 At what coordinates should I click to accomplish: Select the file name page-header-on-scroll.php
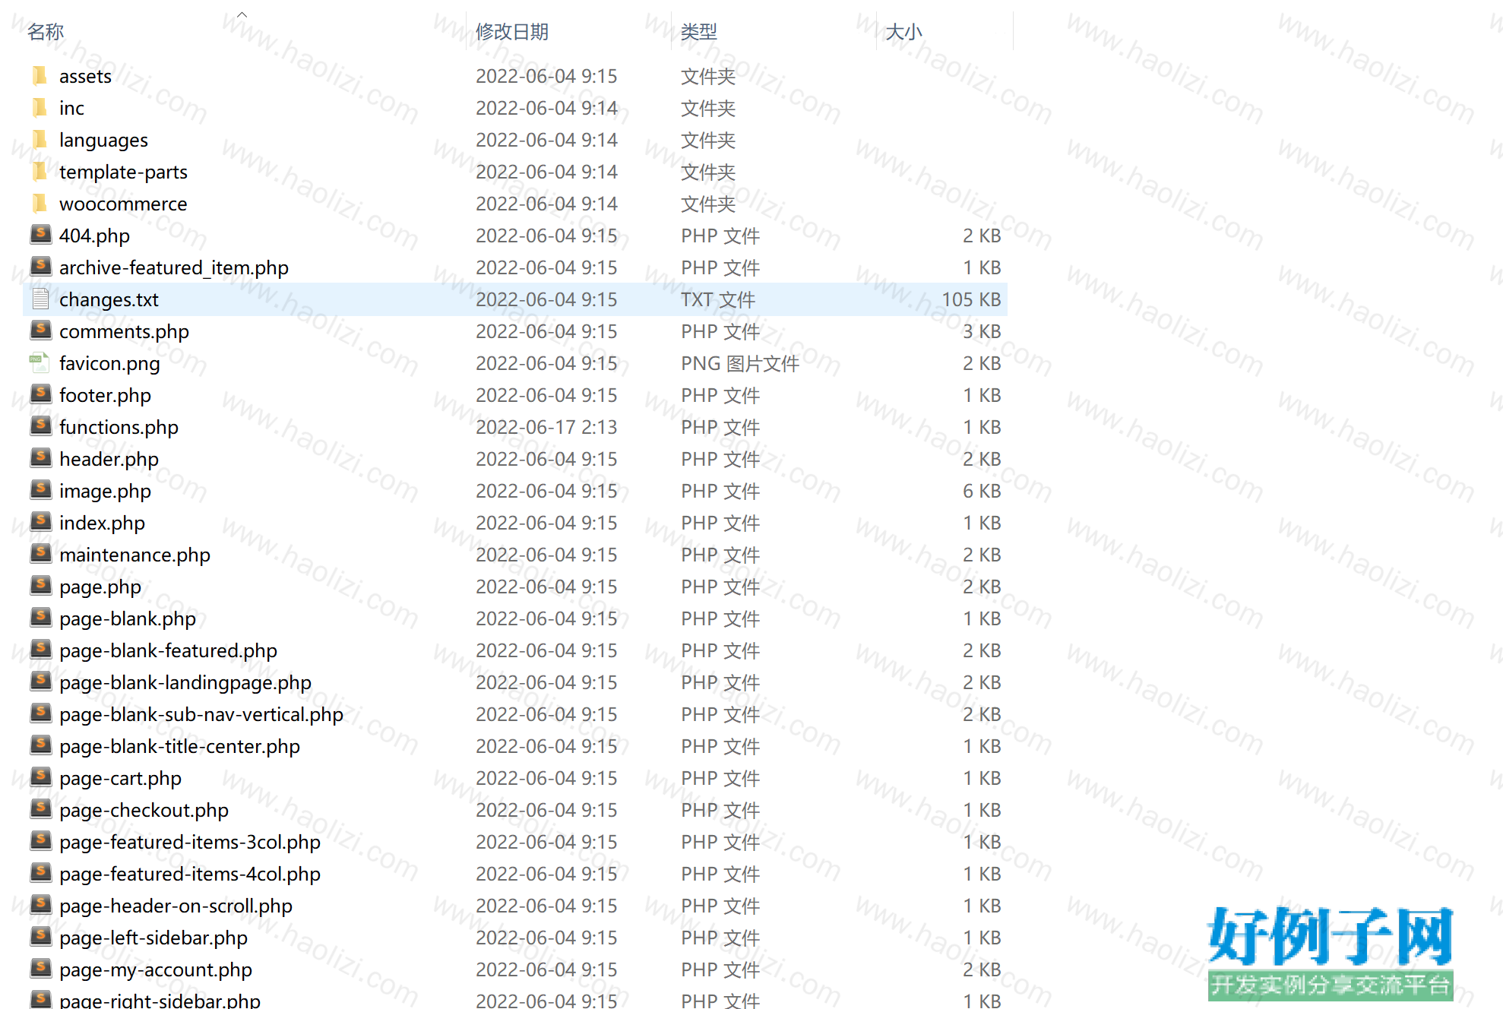(x=176, y=906)
